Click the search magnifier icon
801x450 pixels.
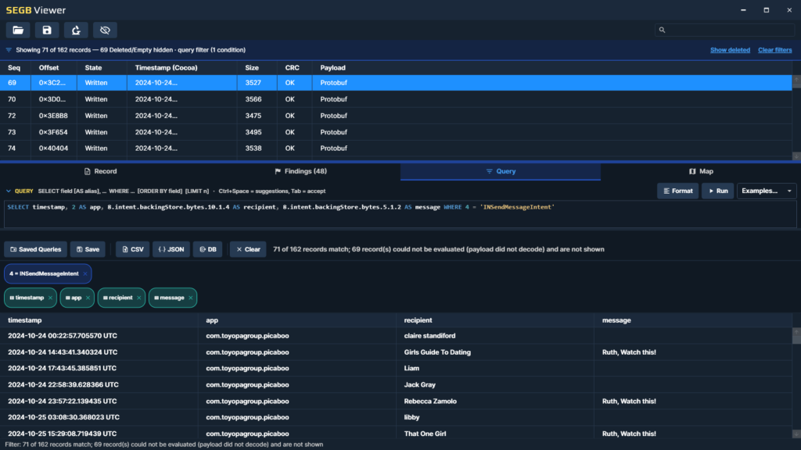click(662, 30)
